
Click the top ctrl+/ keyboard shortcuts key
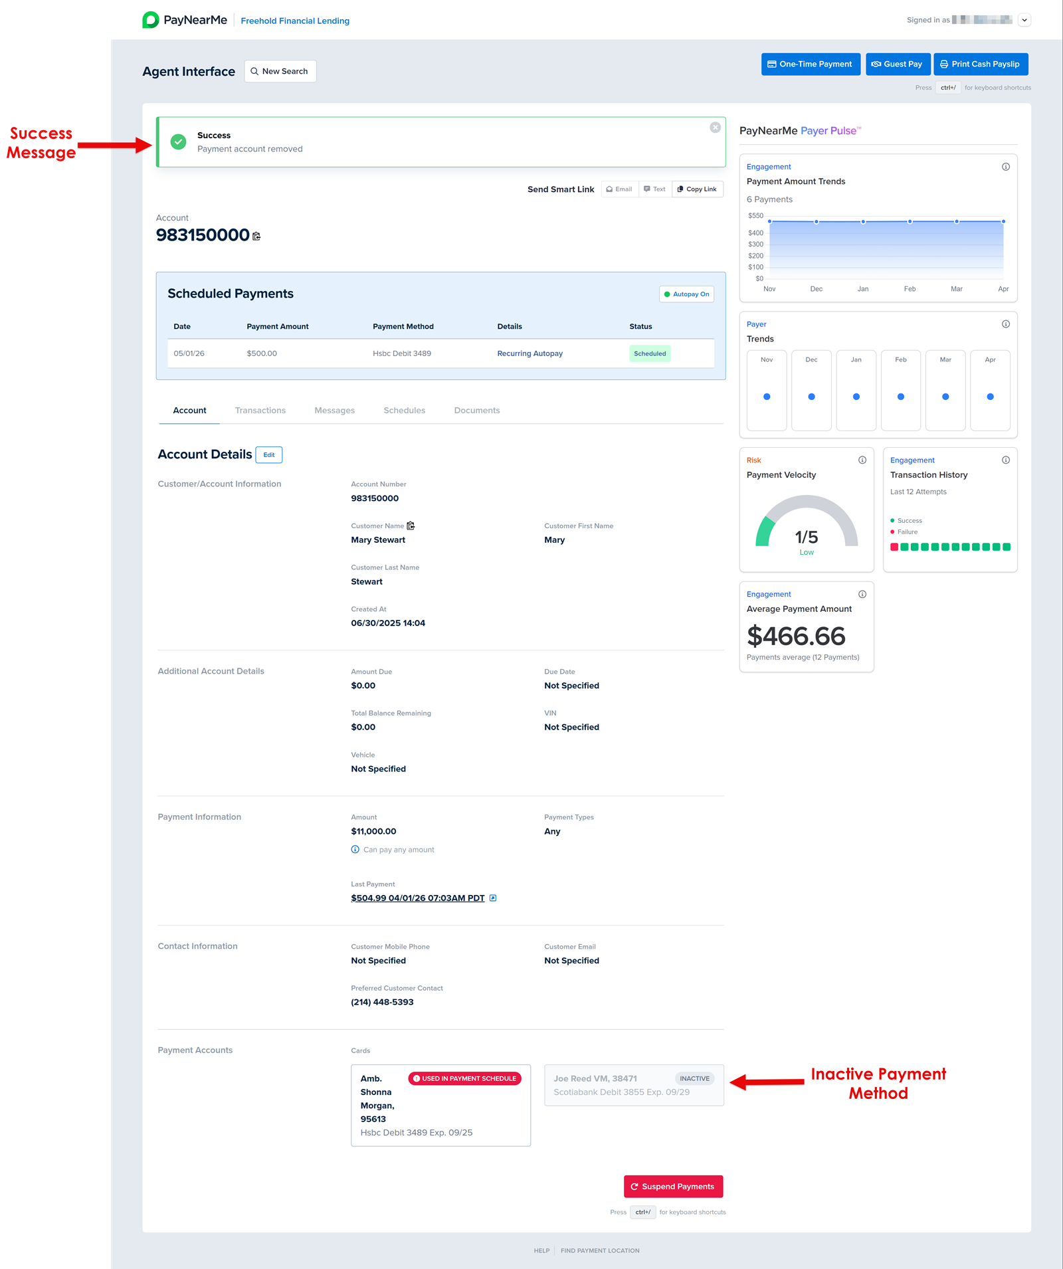[x=948, y=88]
